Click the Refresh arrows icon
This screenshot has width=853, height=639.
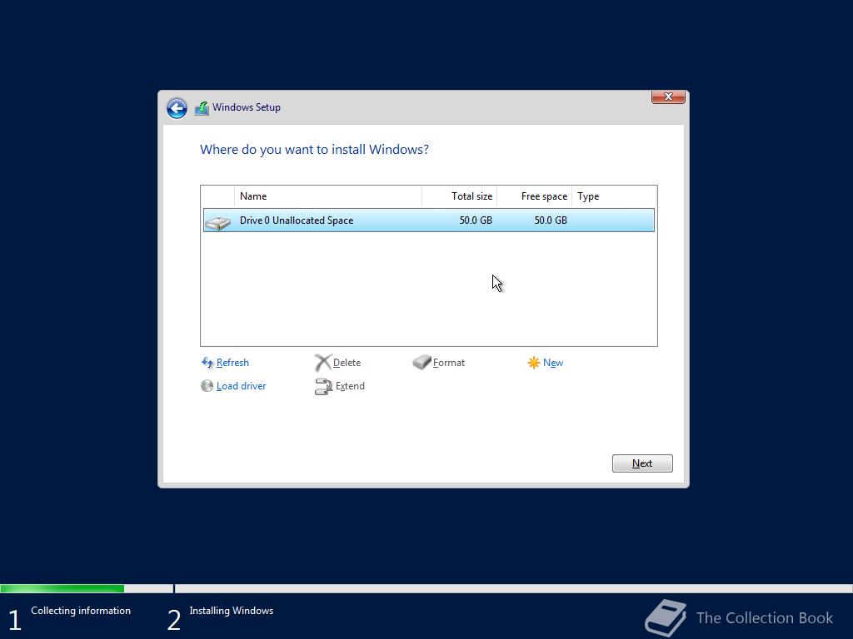207,363
